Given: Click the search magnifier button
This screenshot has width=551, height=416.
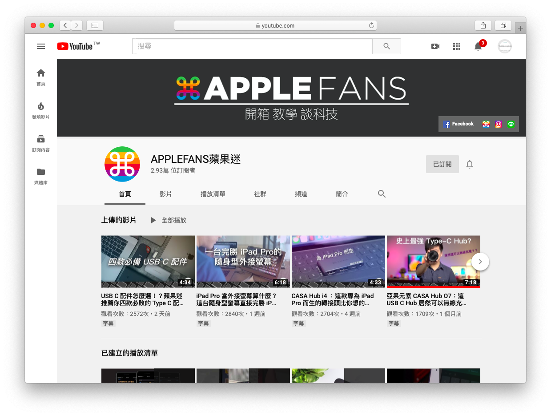Looking at the screenshot, I should [386, 46].
